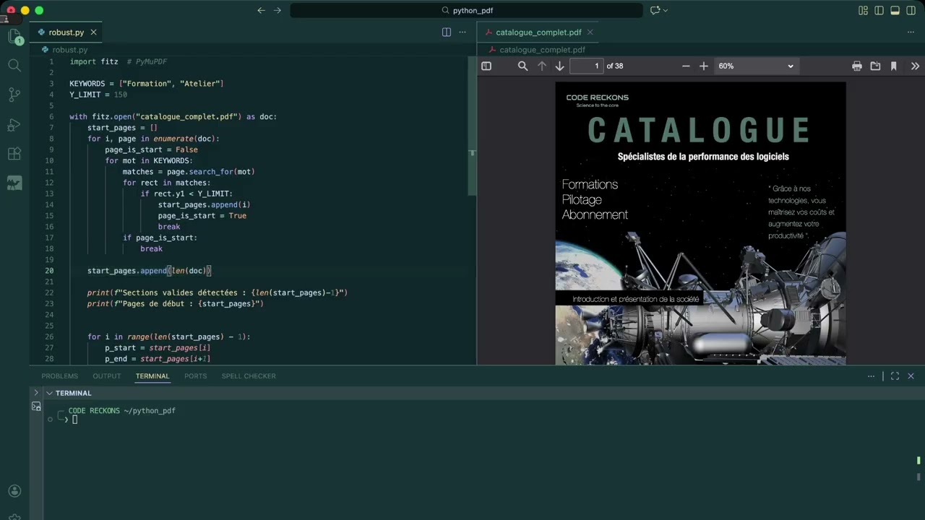Open the Copilot chat icon
Screen dimensions: 925x520
coord(655,10)
